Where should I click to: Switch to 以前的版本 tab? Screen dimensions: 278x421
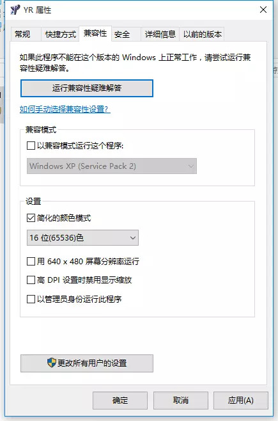tap(202, 35)
